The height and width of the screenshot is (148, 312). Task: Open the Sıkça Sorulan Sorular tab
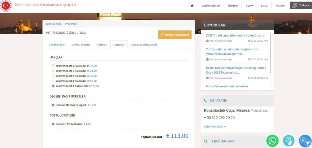tap(144, 45)
